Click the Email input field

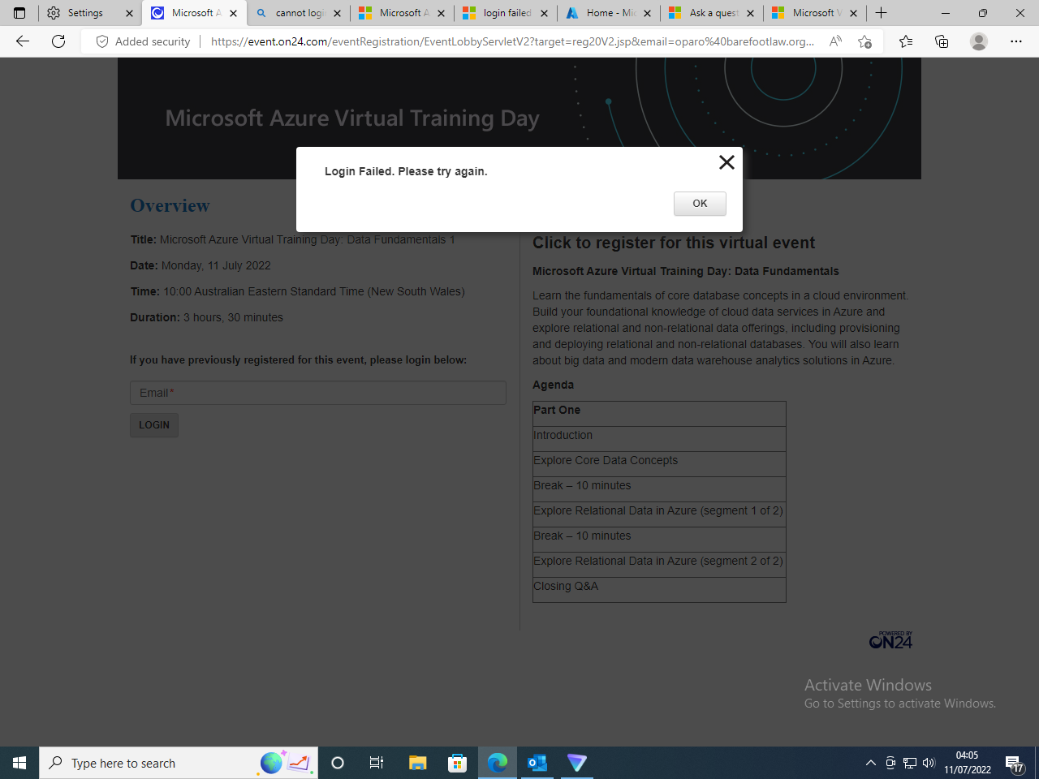[x=318, y=393]
